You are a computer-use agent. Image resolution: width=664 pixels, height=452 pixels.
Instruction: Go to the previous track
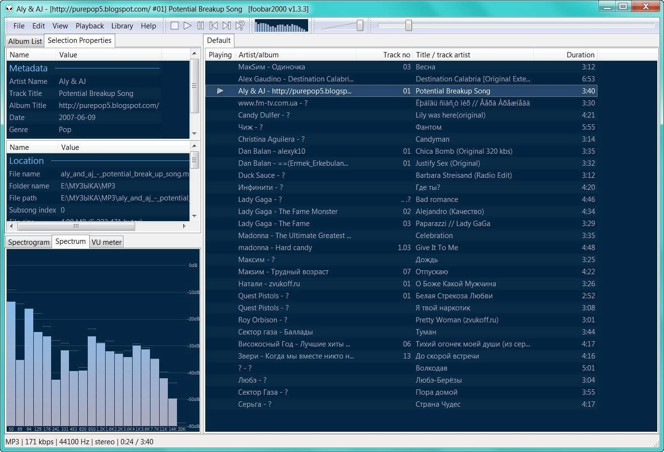tap(214, 26)
